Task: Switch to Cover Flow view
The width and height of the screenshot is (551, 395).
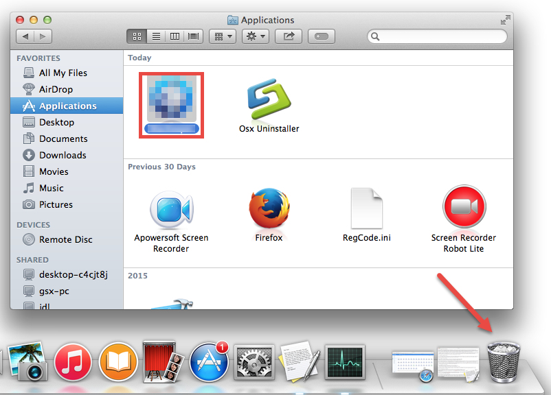Action: tap(194, 36)
